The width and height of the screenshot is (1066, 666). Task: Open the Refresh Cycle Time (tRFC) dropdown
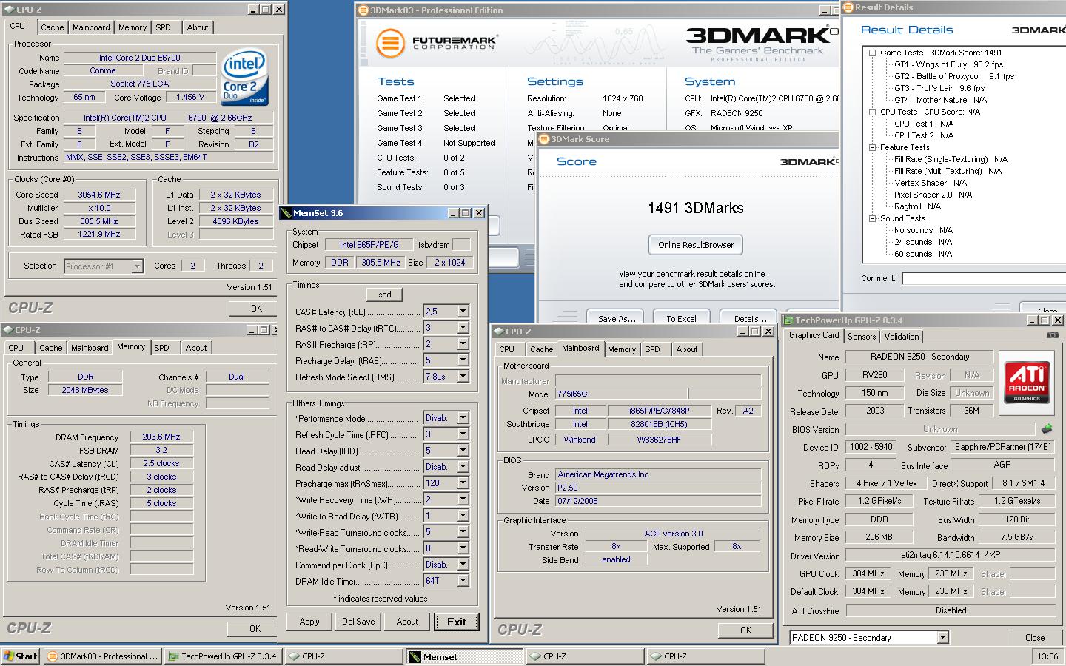463,434
